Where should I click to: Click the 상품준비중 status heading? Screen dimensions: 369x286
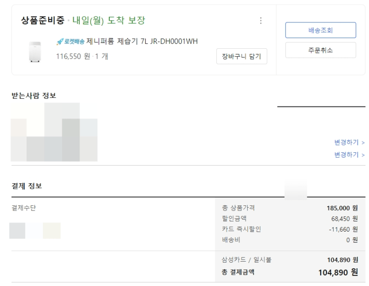43,21
